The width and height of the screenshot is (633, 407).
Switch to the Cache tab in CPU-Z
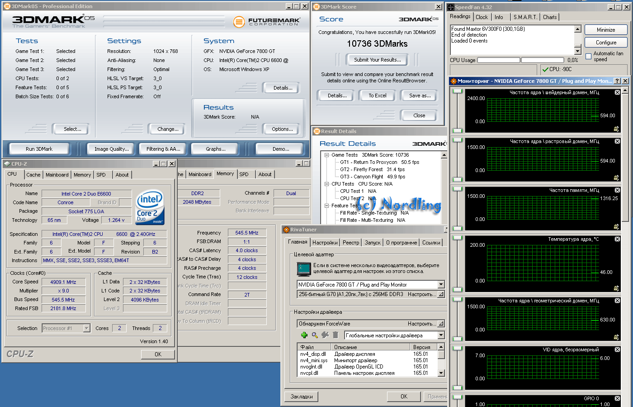(33, 175)
